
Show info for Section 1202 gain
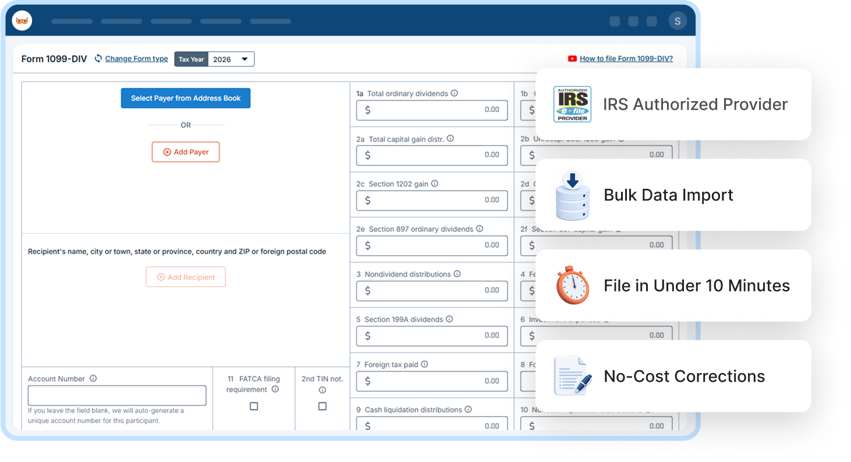tap(435, 184)
